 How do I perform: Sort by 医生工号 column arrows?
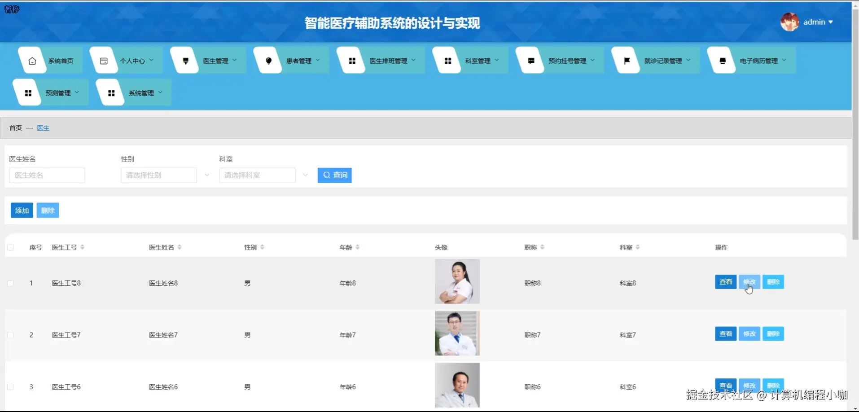[82, 247]
